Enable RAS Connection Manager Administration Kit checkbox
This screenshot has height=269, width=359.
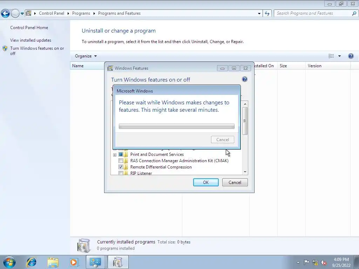pyautogui.click(x=121, y=160)
